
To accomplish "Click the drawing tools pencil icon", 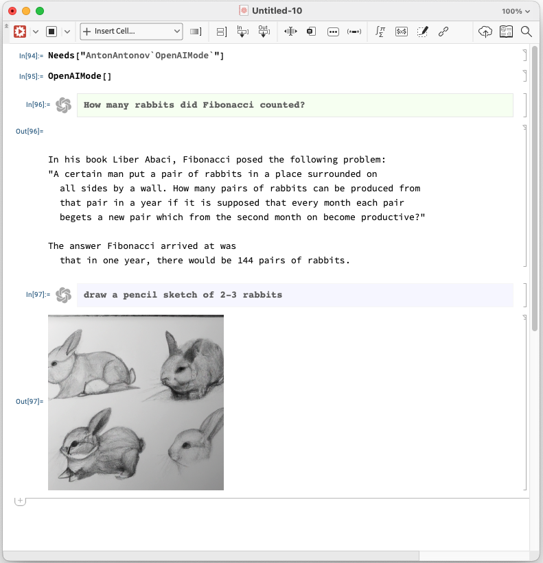I will click(x=423, y=32).
